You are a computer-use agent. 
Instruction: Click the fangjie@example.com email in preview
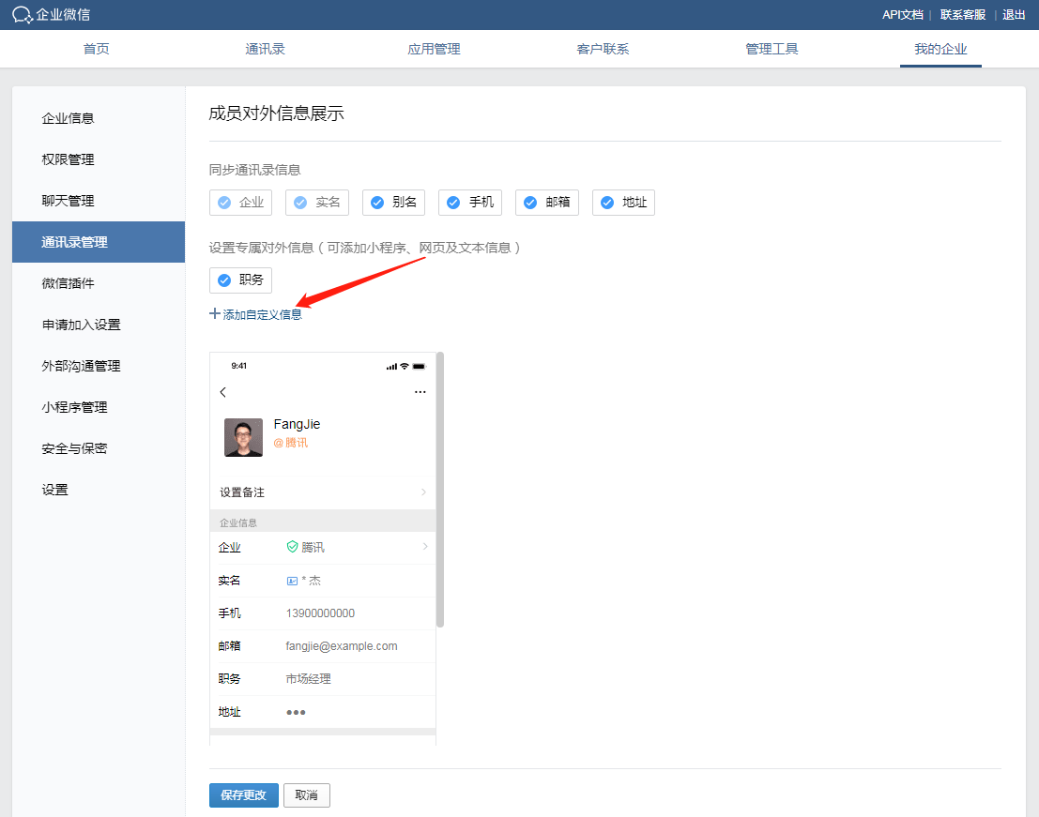click(x=342, y=646)
